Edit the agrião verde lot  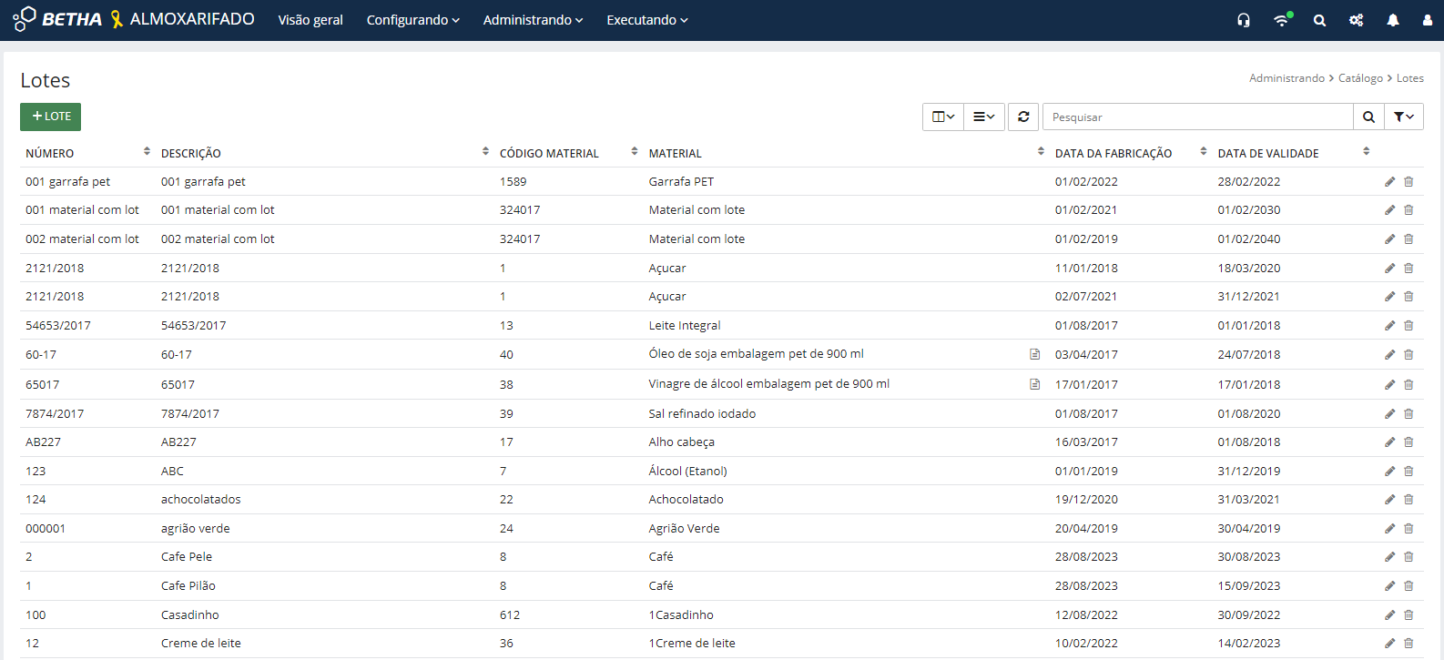tap(1390, 529)
